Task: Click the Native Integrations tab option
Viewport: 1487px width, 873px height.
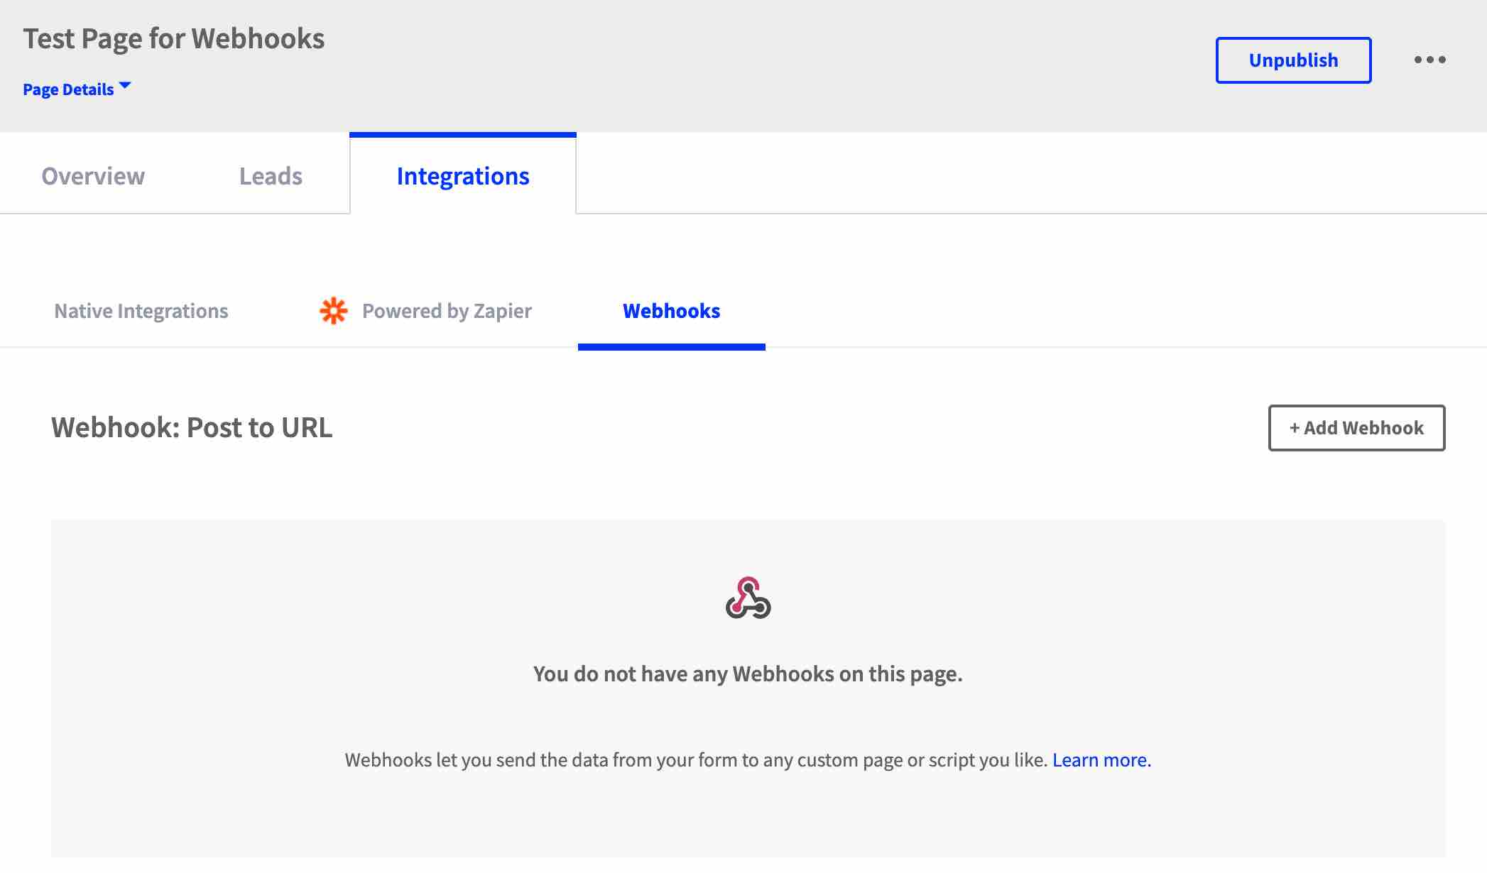Action: pyautogui.click(x=141, y=309)
